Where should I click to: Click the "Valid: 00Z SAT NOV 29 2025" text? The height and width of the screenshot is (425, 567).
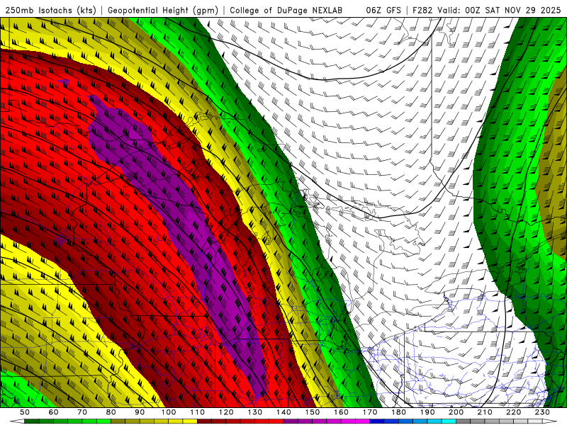499,11
